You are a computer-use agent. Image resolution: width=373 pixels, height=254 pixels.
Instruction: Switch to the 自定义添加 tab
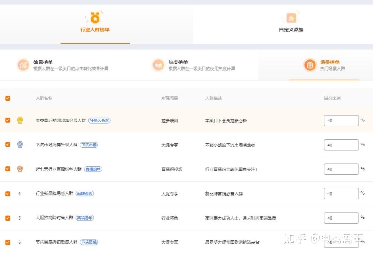click(291, 30)
